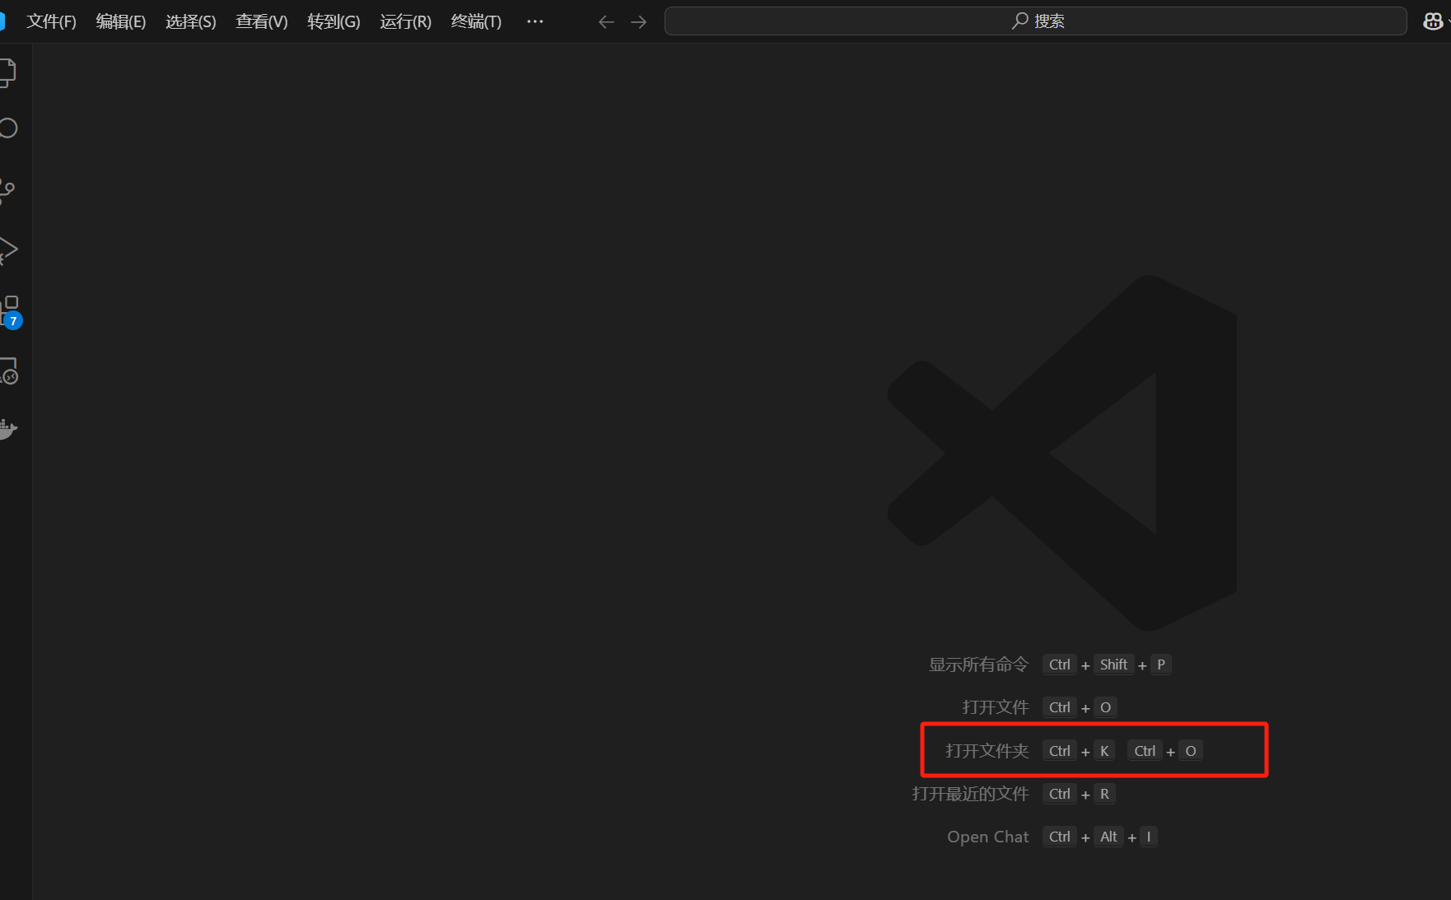The width and height of the screenshot is (1451, 900).
Task: Open the 运行(R) menu
Action: click(405, 21)
